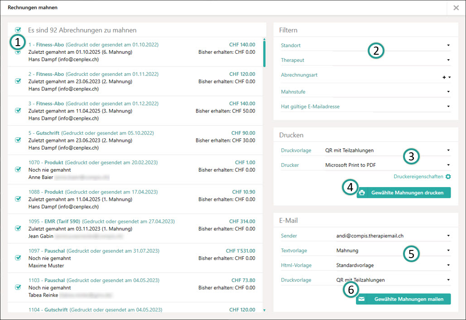Image resolution: width=466 pixels, height=320 pixels.
Task: Open the Html-Vorlage dropdown showing Standardvorlage
Action: click(x=448, y=265)
